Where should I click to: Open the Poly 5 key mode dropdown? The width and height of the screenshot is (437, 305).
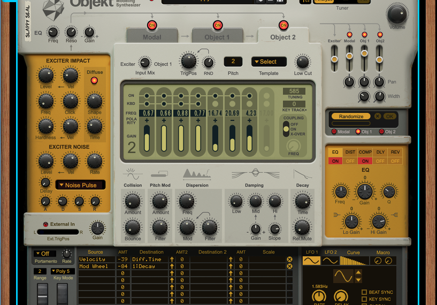point(63,271)
